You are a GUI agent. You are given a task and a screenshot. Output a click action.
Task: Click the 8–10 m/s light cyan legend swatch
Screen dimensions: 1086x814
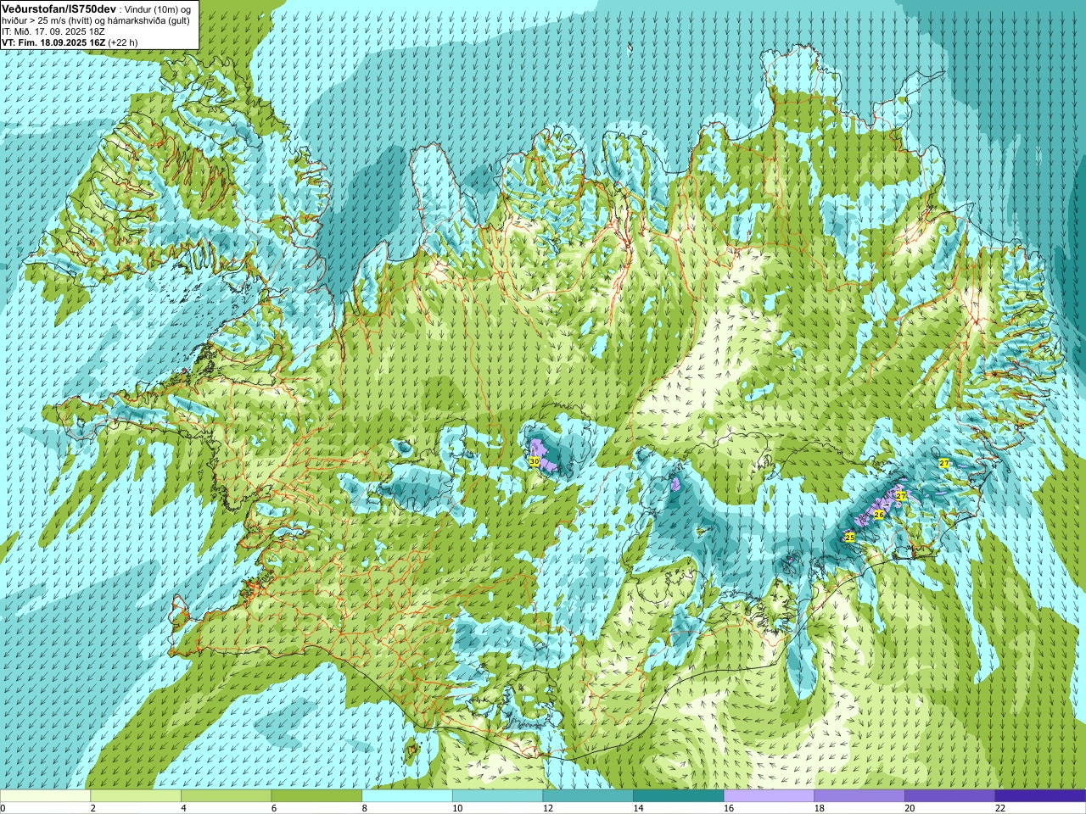(x=407, y=796)
